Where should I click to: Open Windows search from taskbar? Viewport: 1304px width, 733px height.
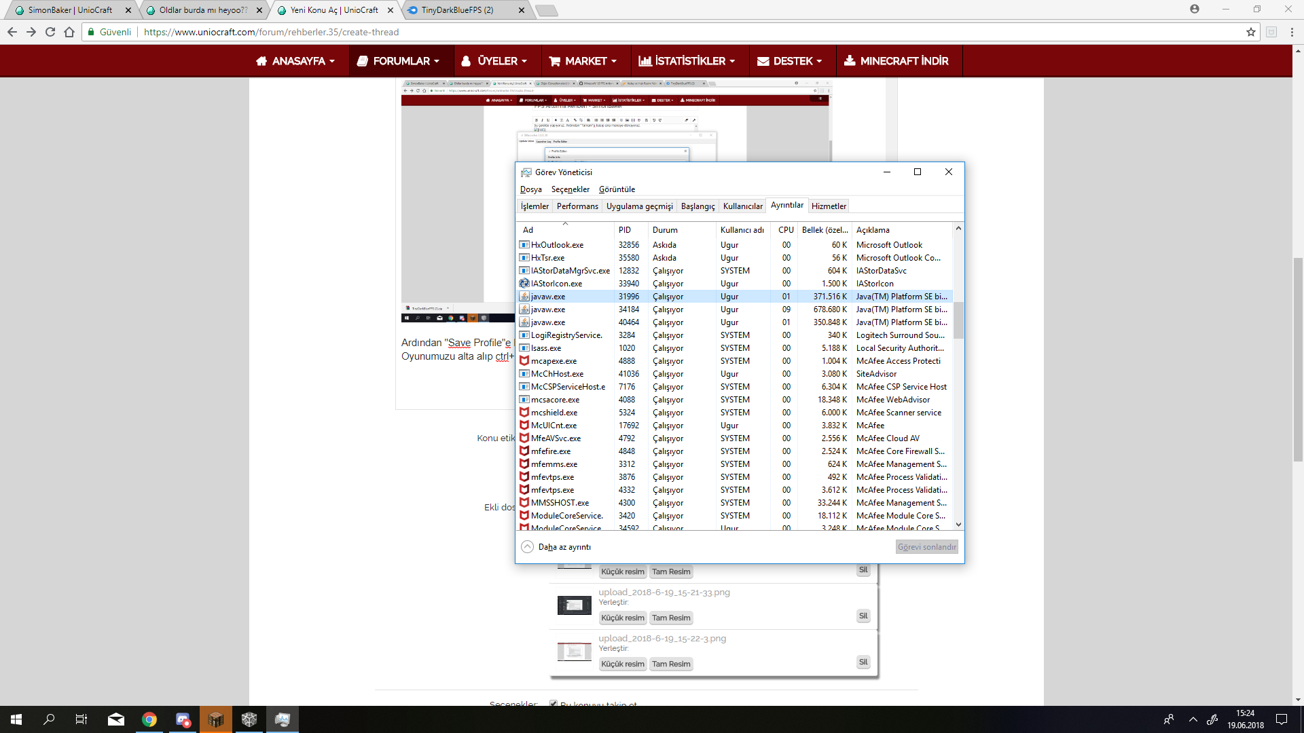tap(49, 719)
